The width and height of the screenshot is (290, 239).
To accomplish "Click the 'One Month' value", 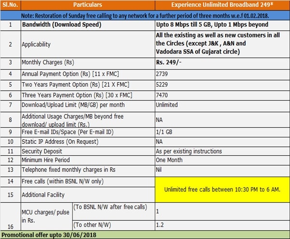I will (x=222, y=160).
